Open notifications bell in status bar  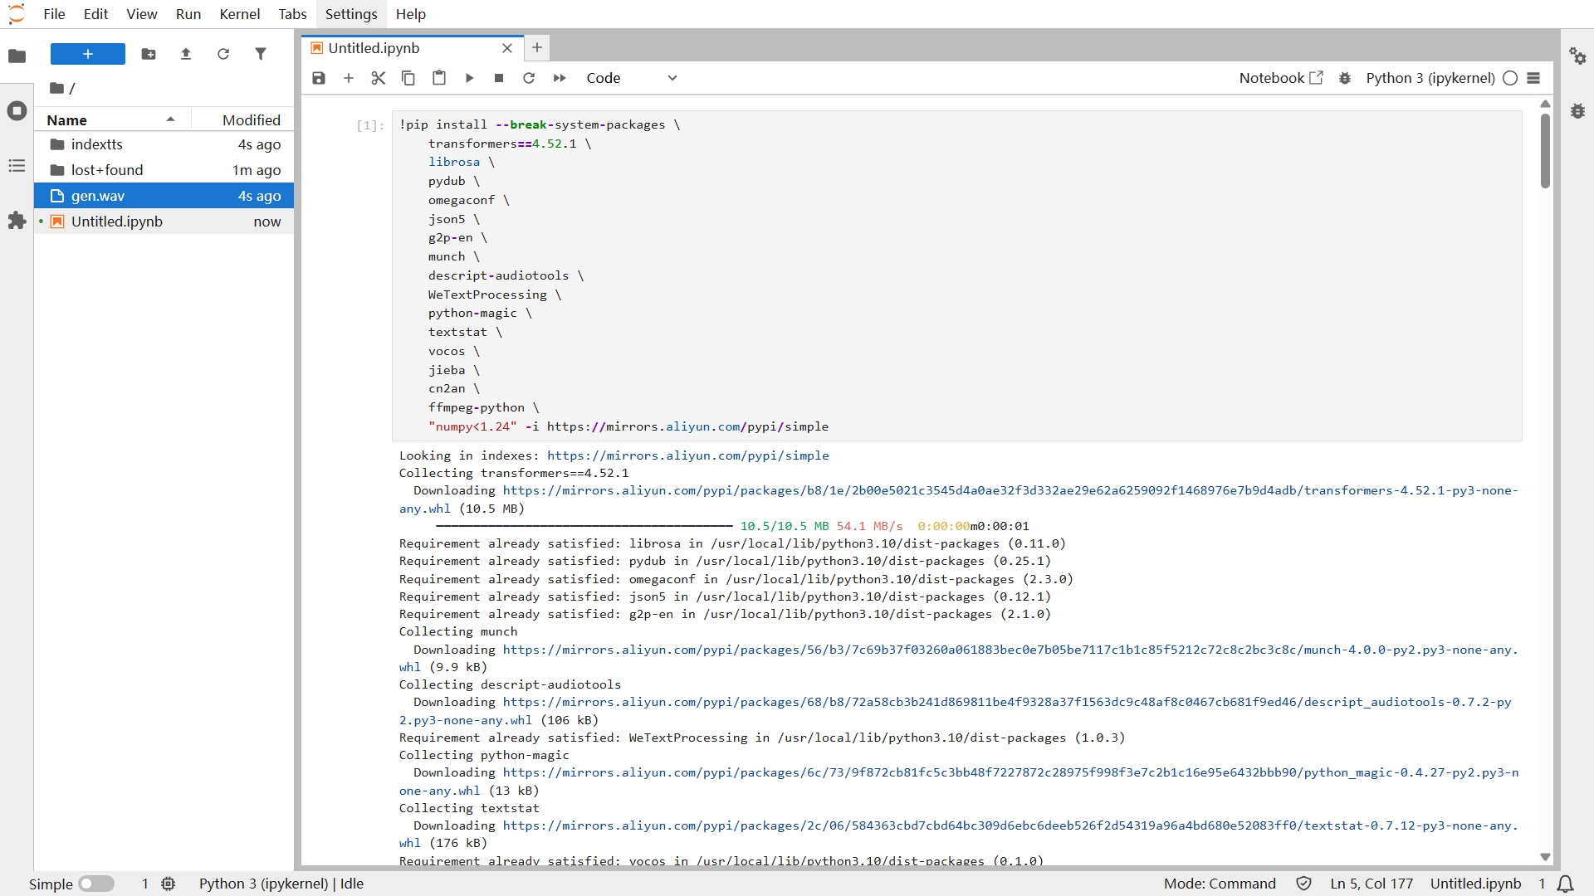pyautogui.click(x=1566, y=884)
